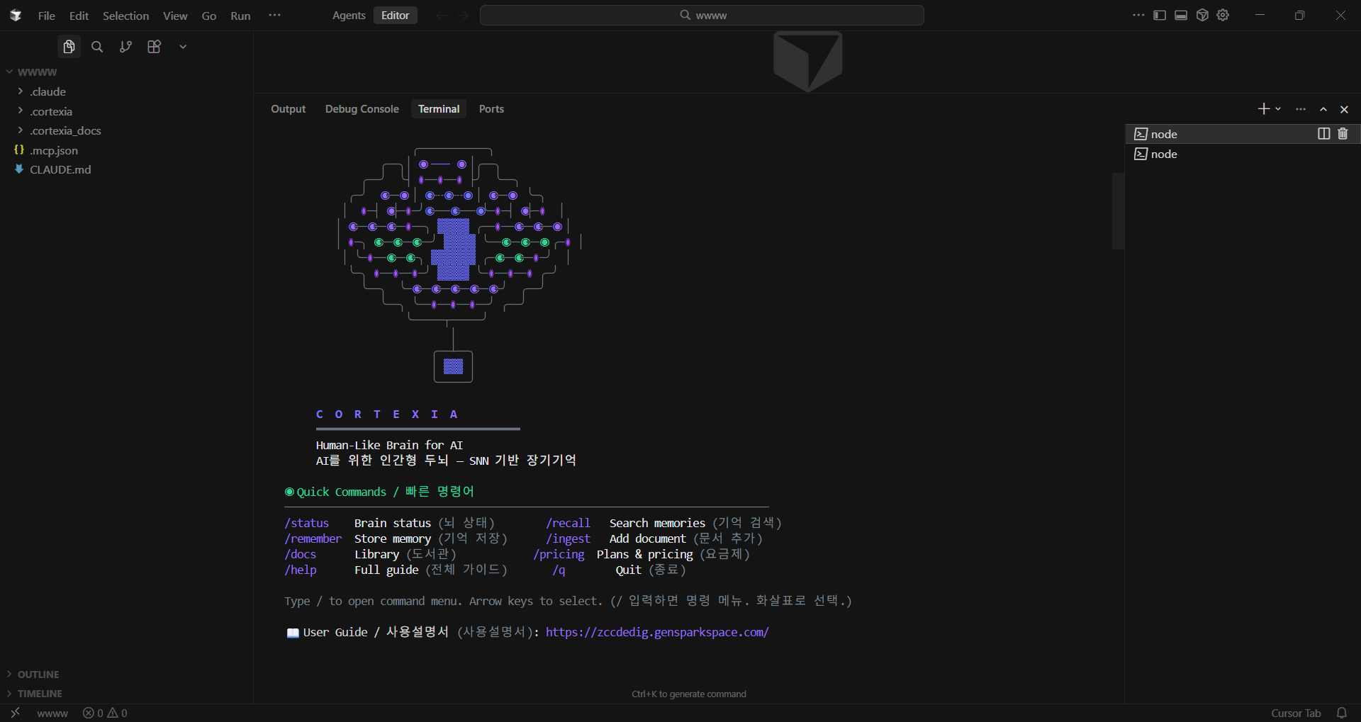Toggle the primary sidebar visibility

click(1160, 15)
